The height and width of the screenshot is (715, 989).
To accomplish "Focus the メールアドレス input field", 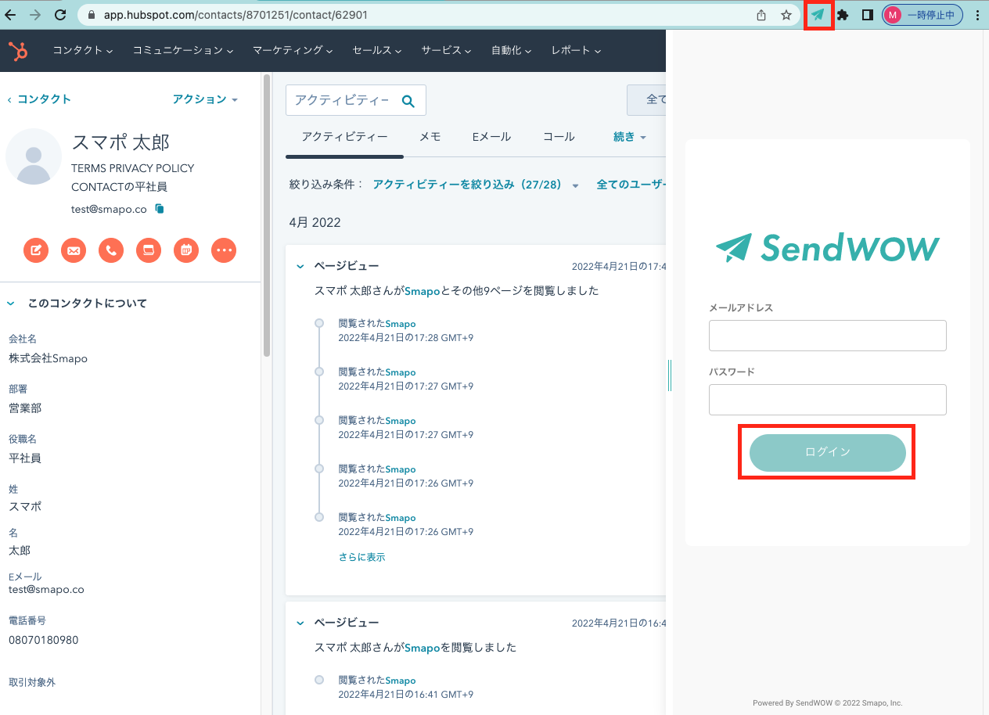I will click(x=828, y=336).
